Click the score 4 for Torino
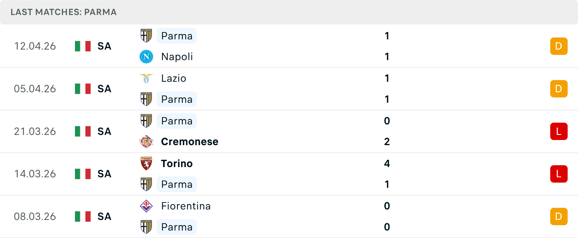The height and width of the screenshot is (238, 578). tap(387, 164)
